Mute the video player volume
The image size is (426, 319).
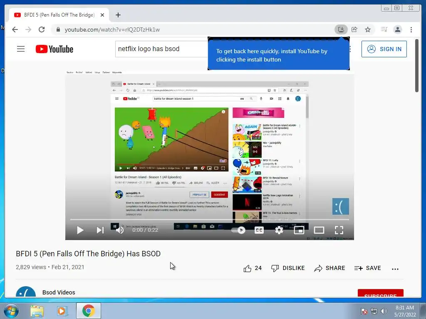(x=119, y=230)
